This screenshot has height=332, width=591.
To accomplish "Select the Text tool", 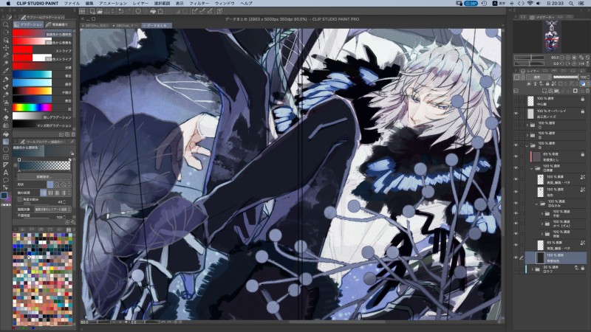I will pos(6,173).
